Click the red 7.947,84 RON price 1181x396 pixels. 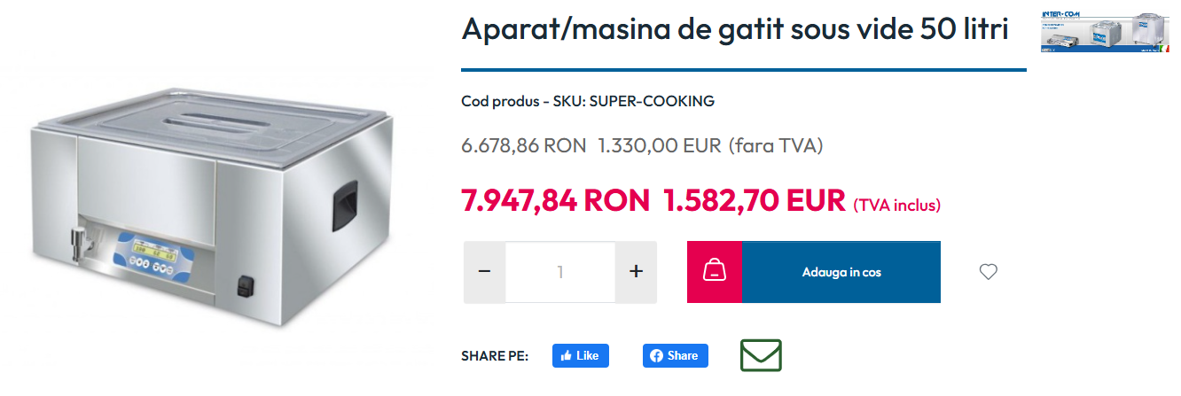click(556, 200)
